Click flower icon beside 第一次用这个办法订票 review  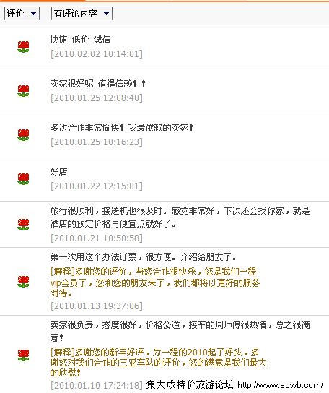tap(23, 282)
